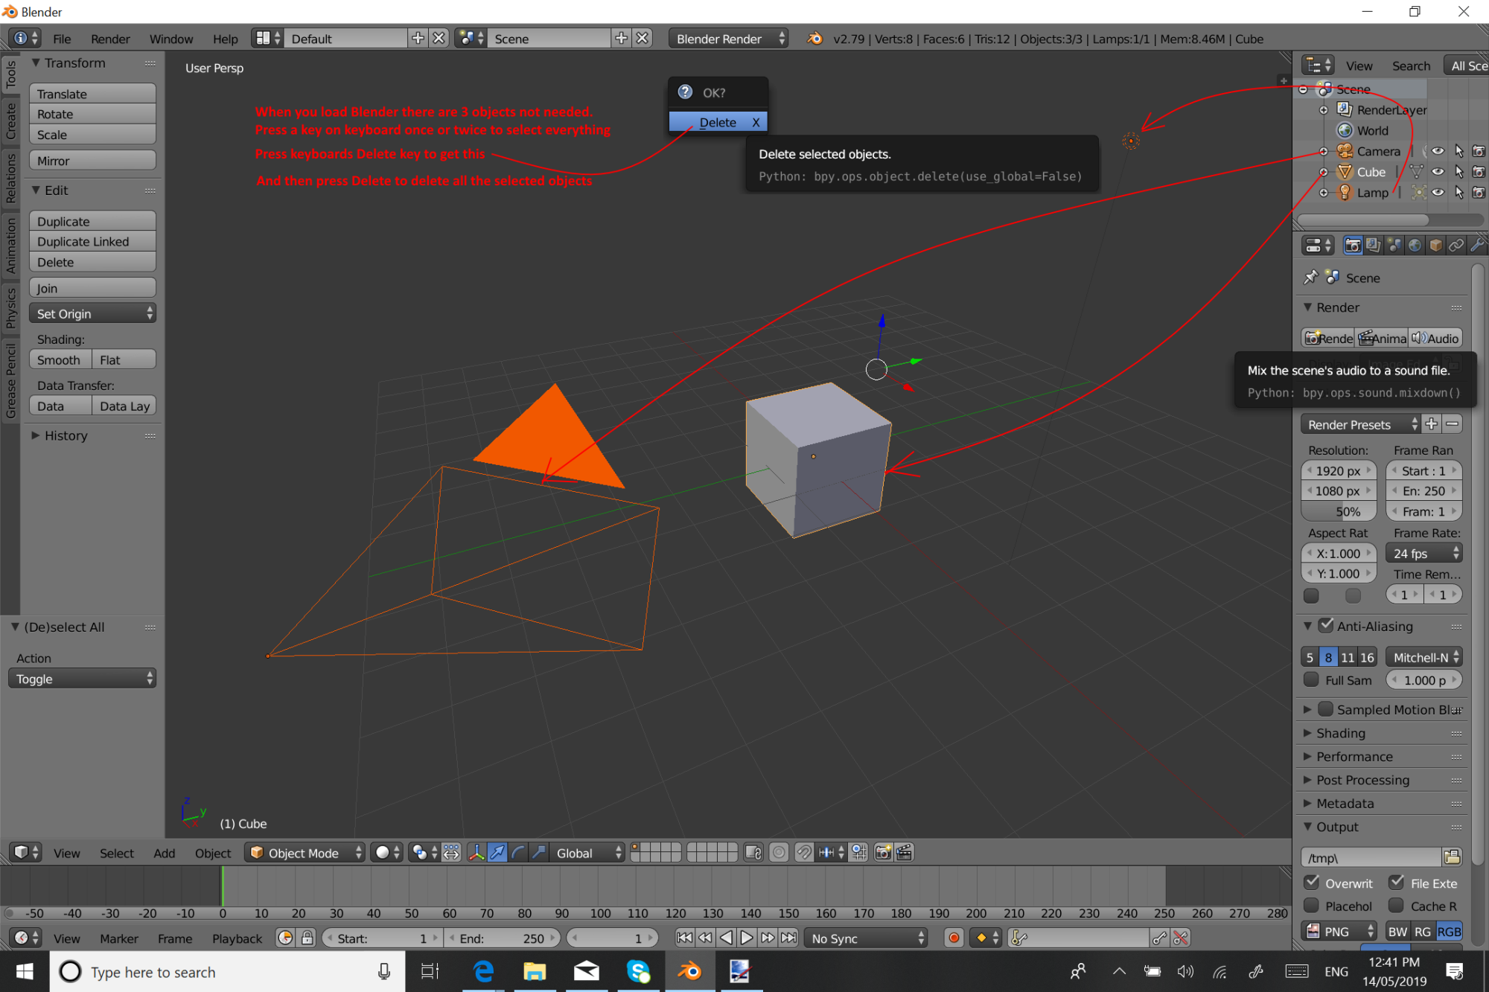
Task: Toggle the 3D manipulator axes icon
Action: click(x=476, y=853)
